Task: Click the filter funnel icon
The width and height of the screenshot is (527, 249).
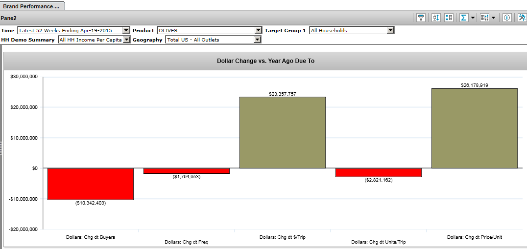Action: tap(421, 18)
